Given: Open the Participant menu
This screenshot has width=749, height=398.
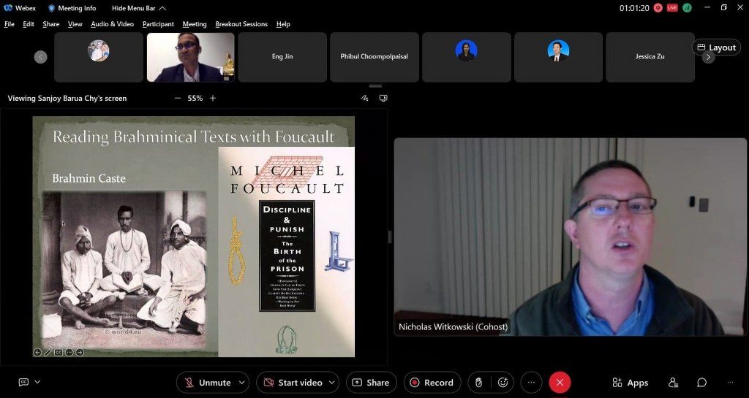Looking at the screenshot, I should tap(158, 24).
